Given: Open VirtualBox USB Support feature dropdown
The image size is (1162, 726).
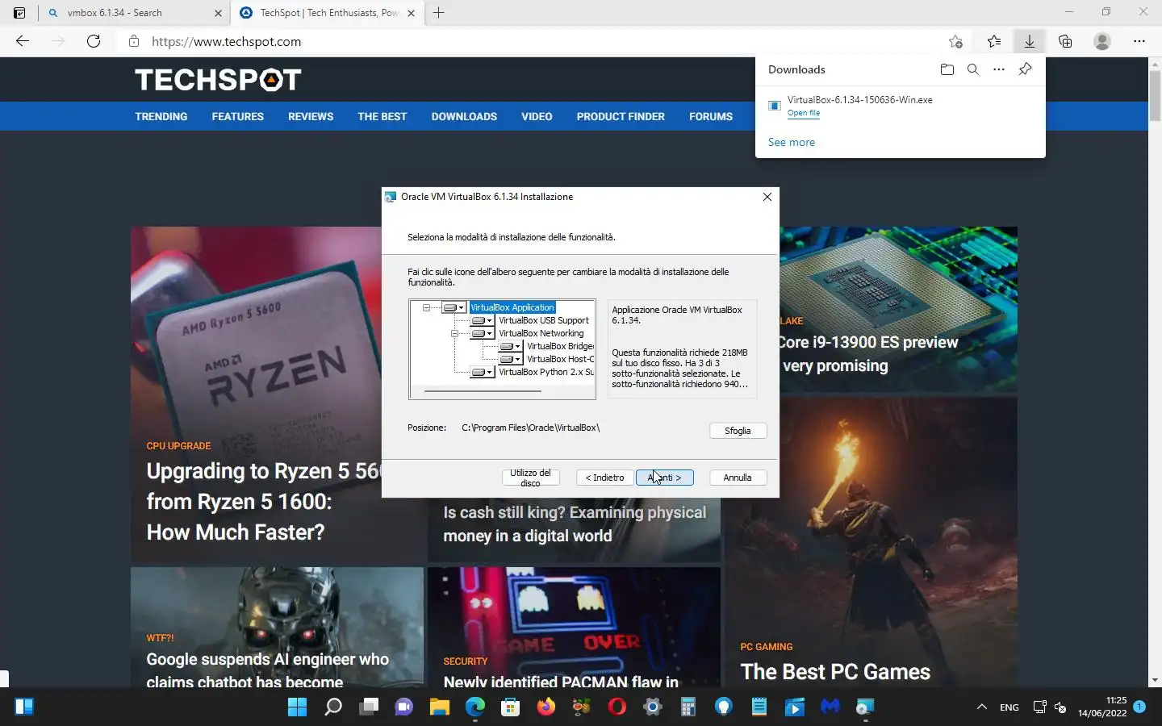Looking at the screenshot, I should coord(483,320).
